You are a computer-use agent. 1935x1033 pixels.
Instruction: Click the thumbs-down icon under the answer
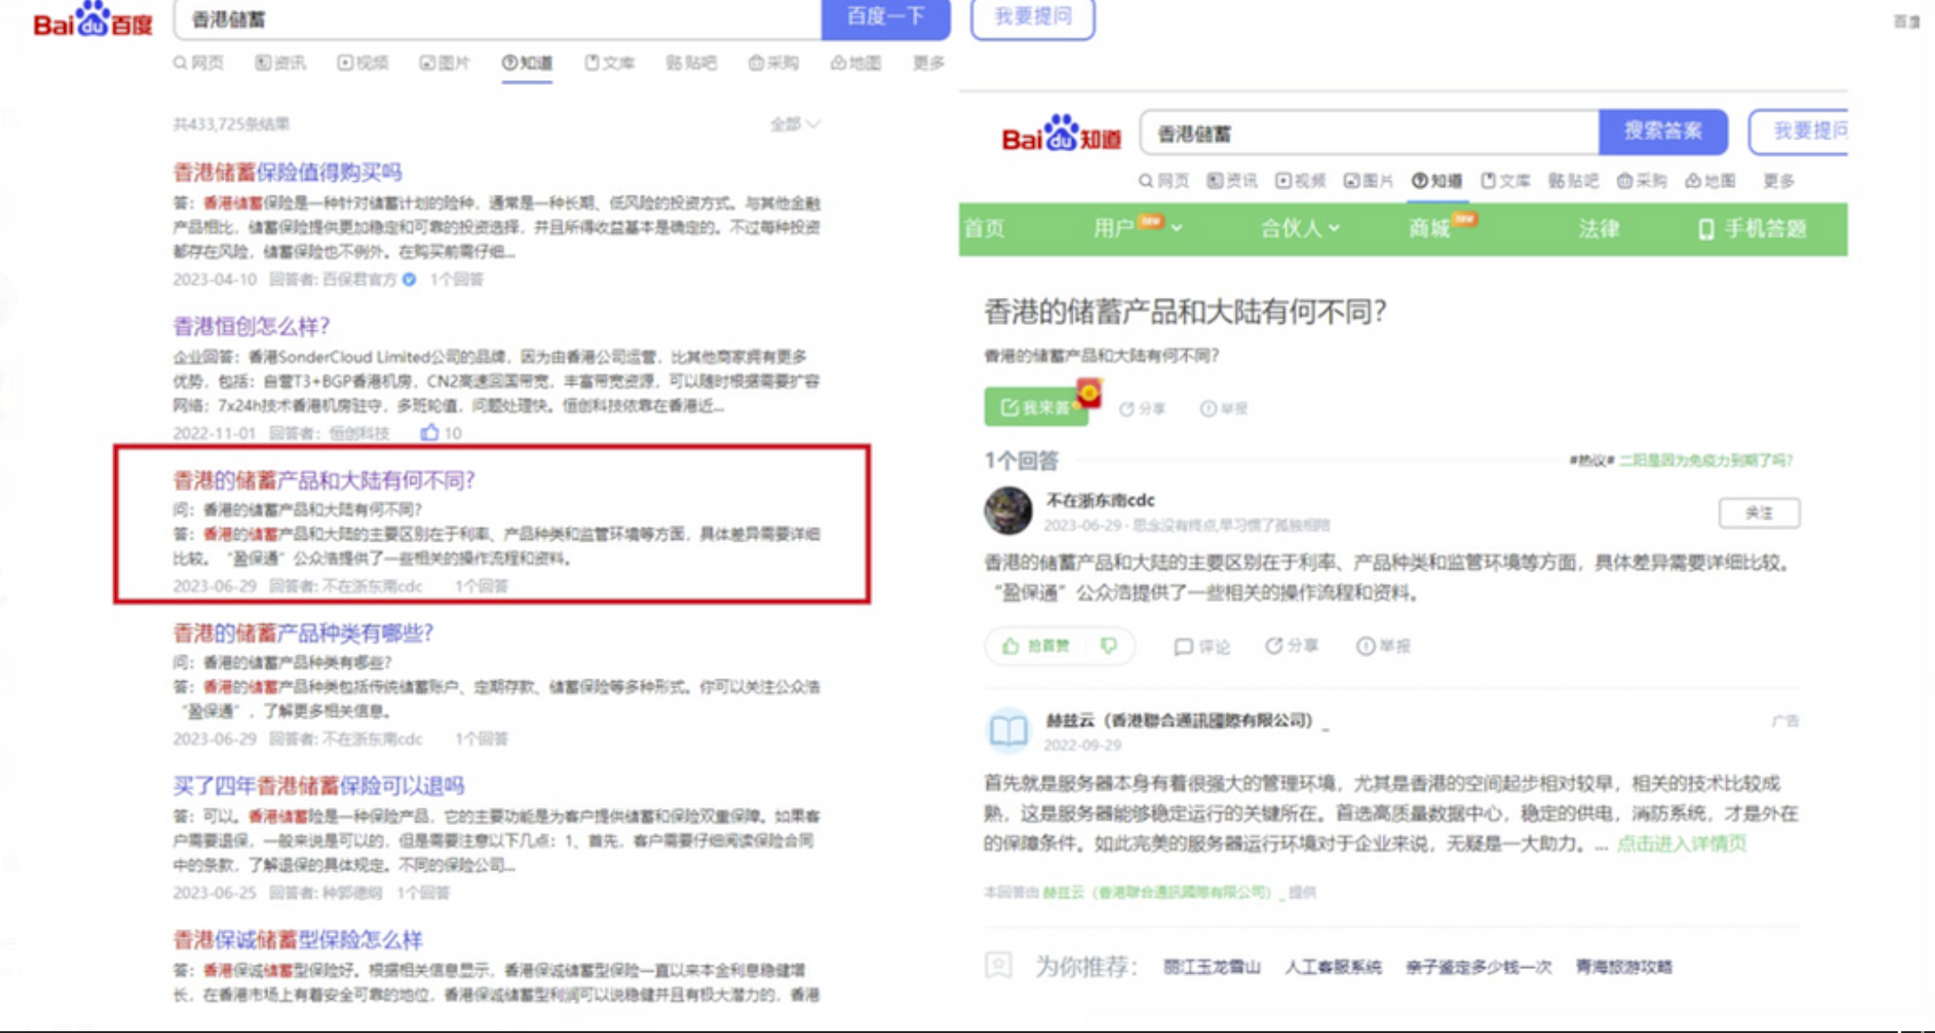point(1109,646)
